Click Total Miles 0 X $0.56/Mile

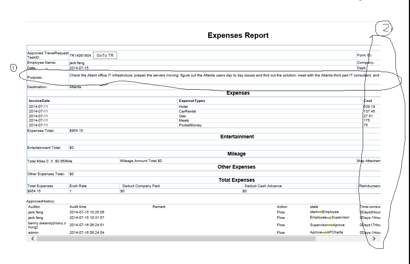[50, 161]
